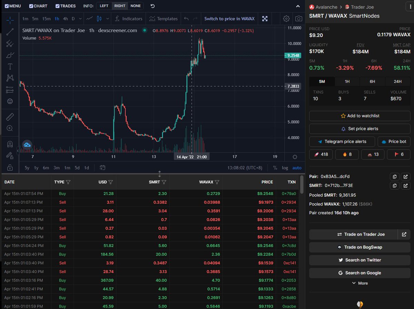Set info panel to NONE

coord(136,6)
